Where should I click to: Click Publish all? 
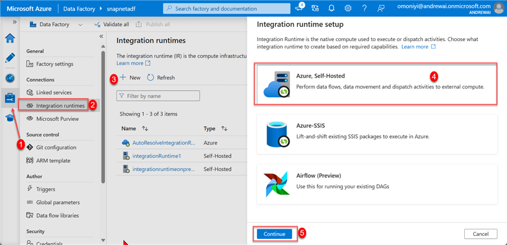153,25
